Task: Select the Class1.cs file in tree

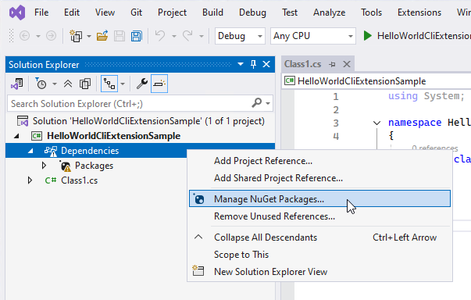Action: click(79, 180)
